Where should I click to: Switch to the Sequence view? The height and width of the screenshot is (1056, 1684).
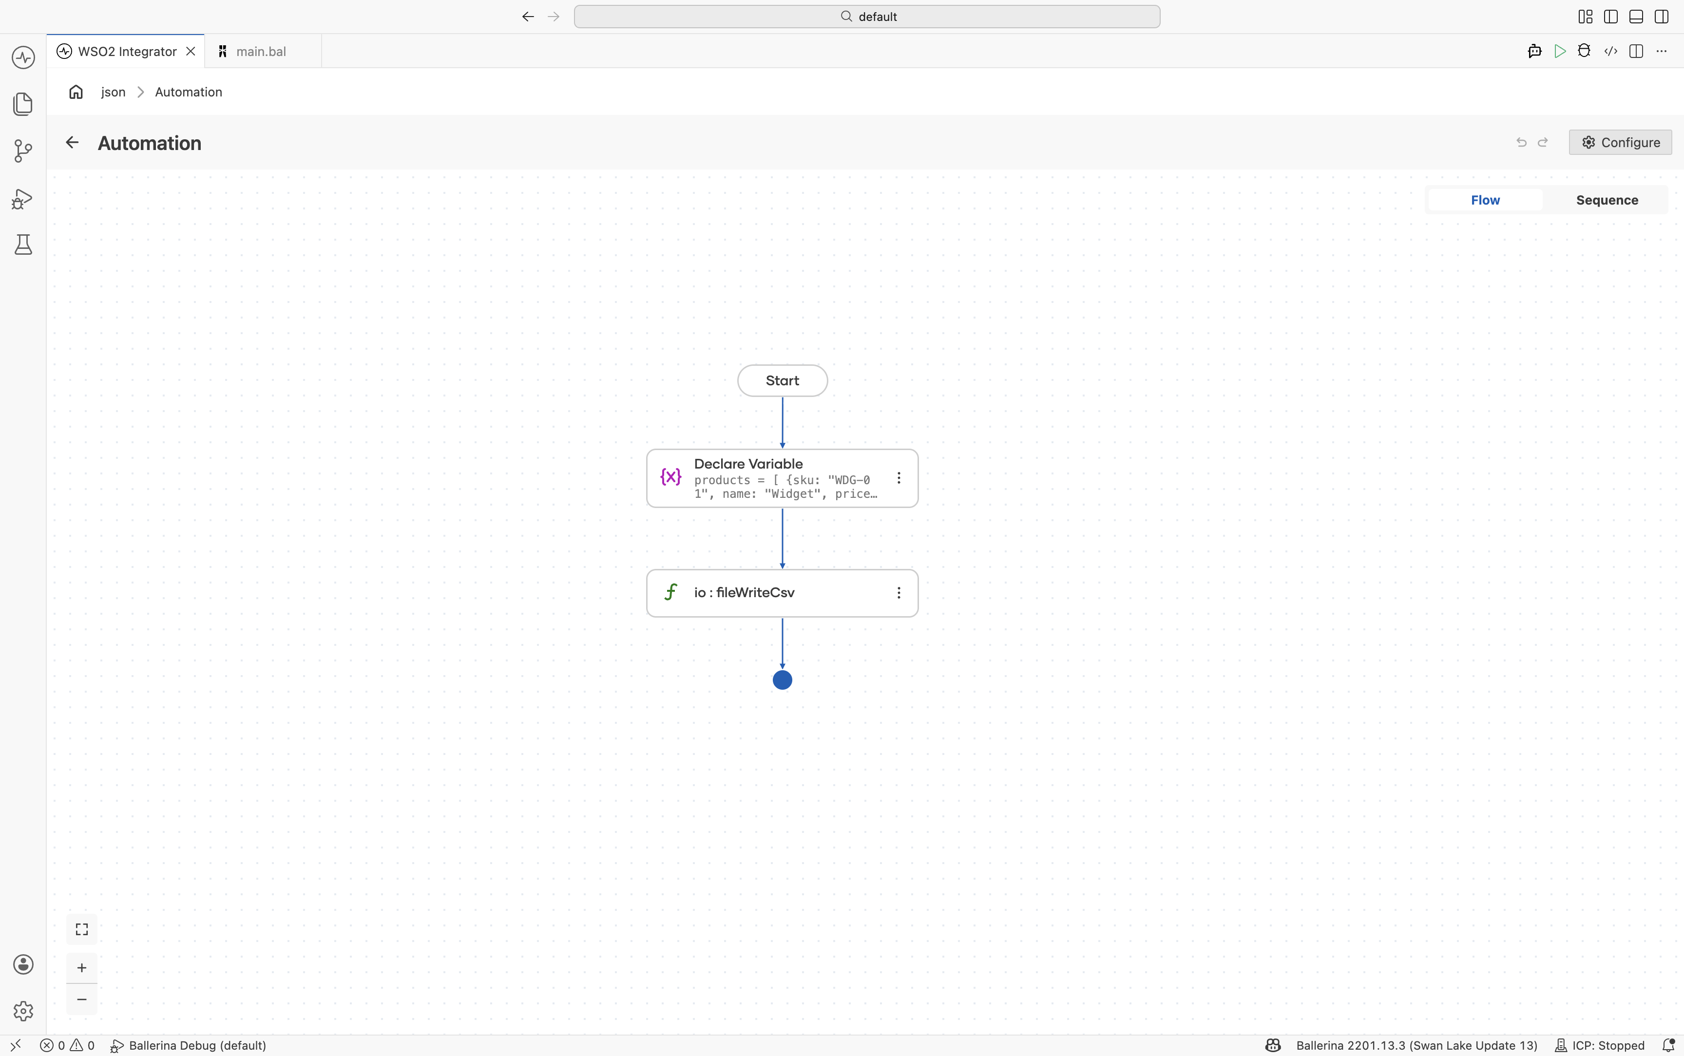(x=1607, y=200)
